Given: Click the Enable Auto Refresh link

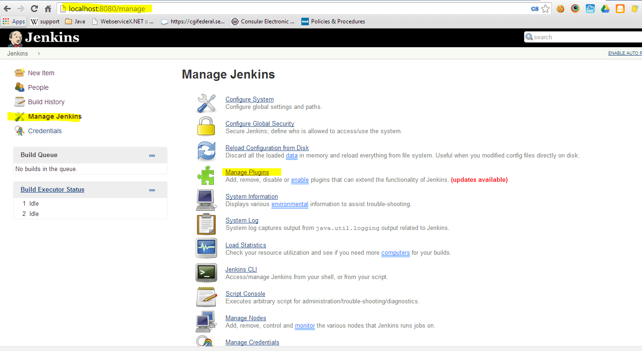Looking at the screenshot, I should pos(625,53).
